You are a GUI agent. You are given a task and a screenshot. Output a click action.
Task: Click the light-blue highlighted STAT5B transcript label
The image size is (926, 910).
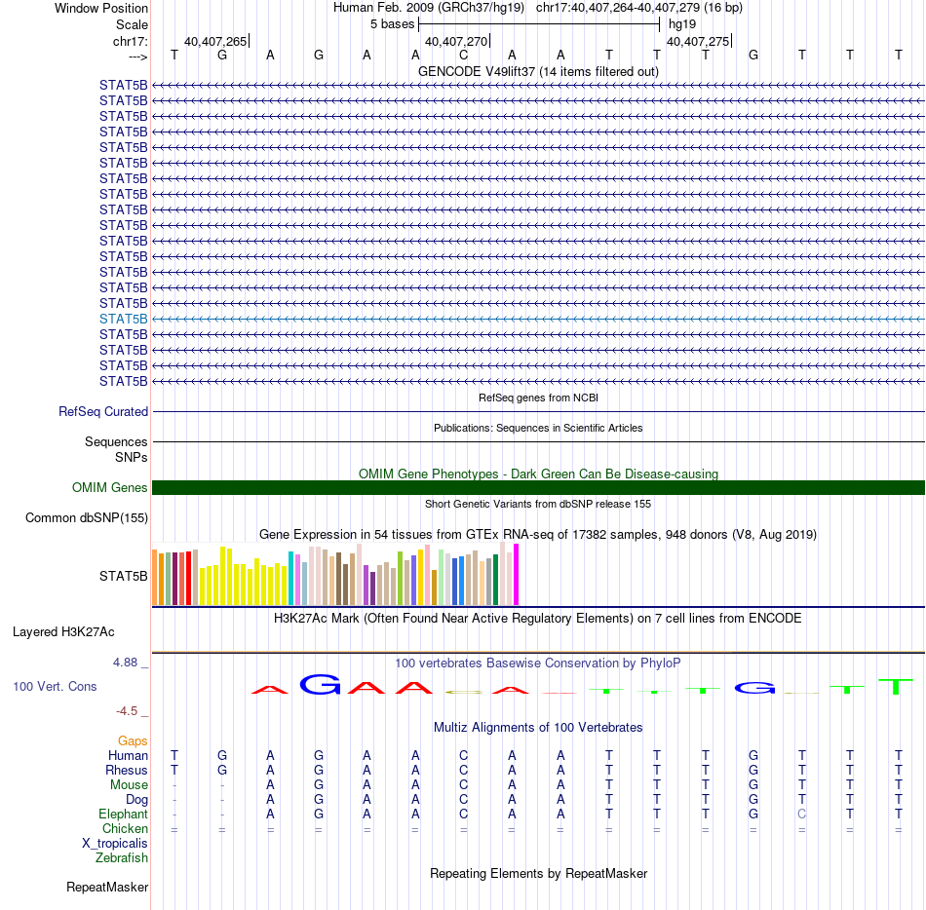123,319
